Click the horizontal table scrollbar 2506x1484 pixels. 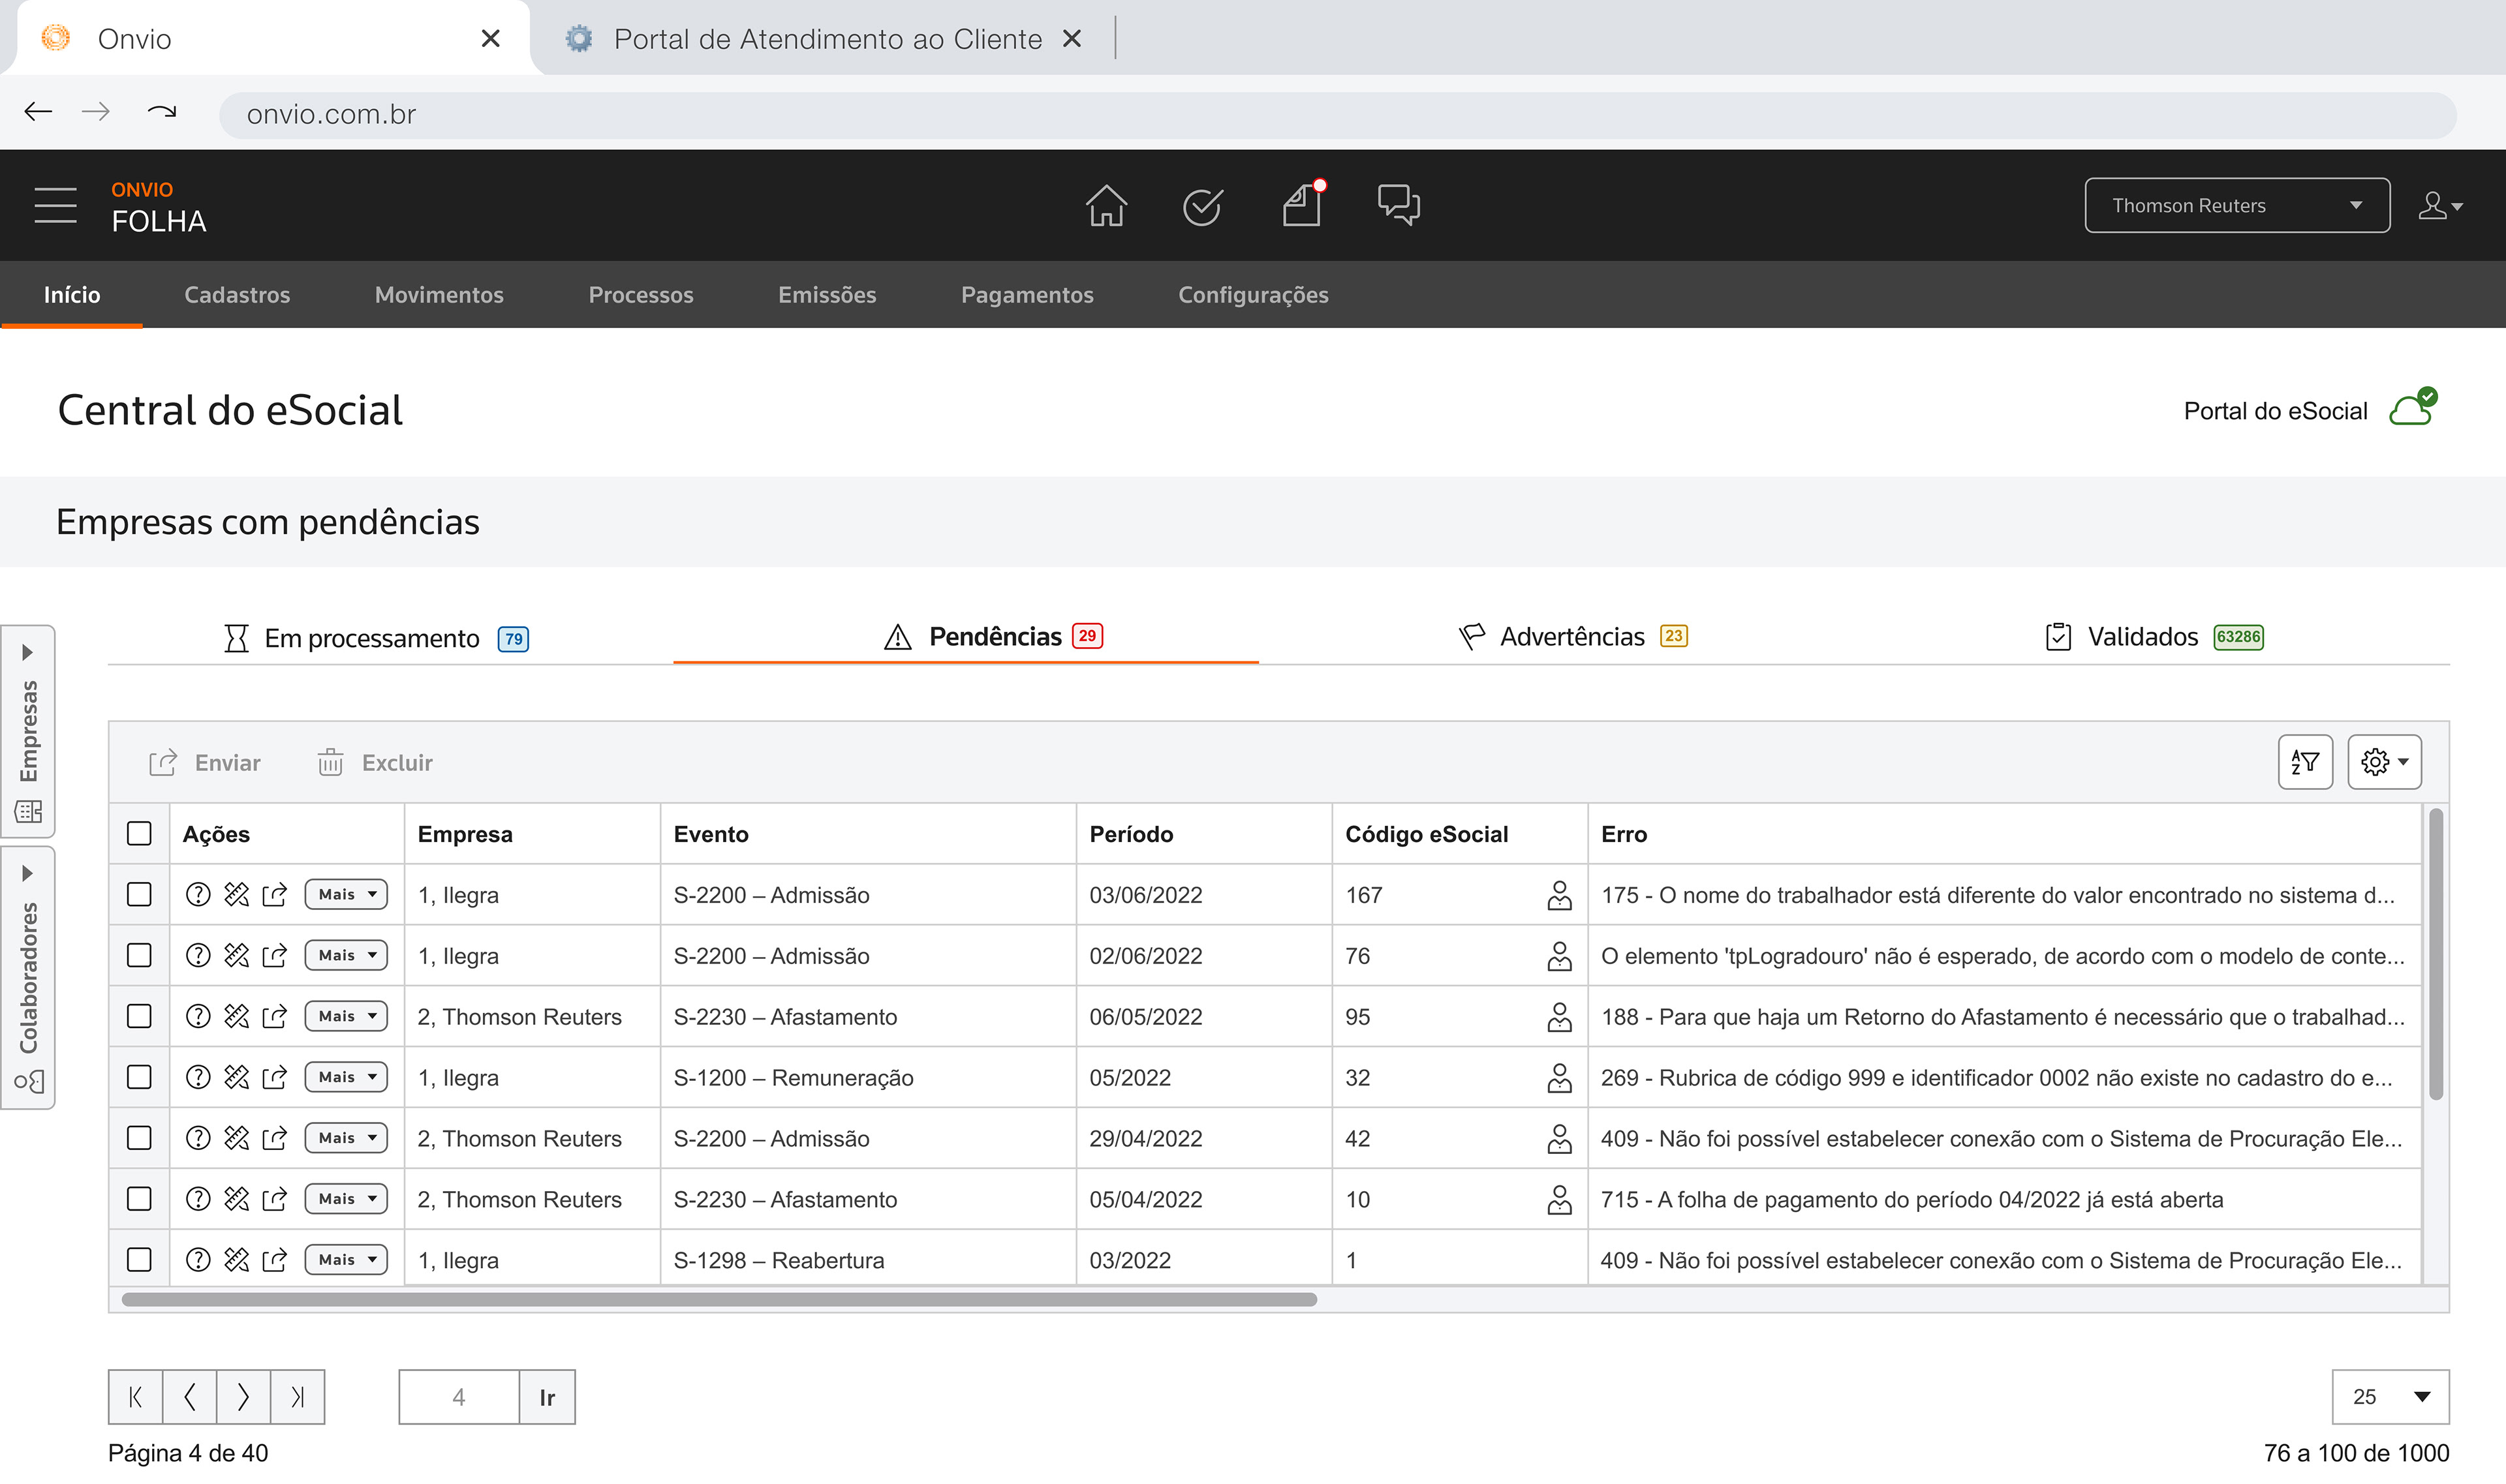click(x=719, y=1299)
